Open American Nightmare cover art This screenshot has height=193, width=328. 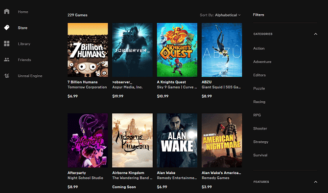(x=222, y=140)
